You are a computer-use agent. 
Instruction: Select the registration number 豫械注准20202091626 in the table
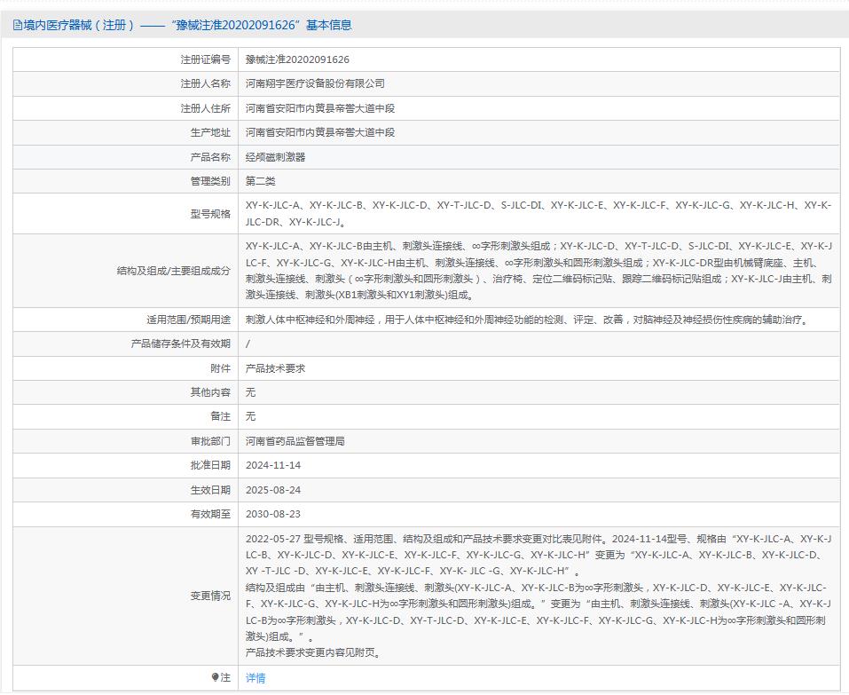click(297, 59)
